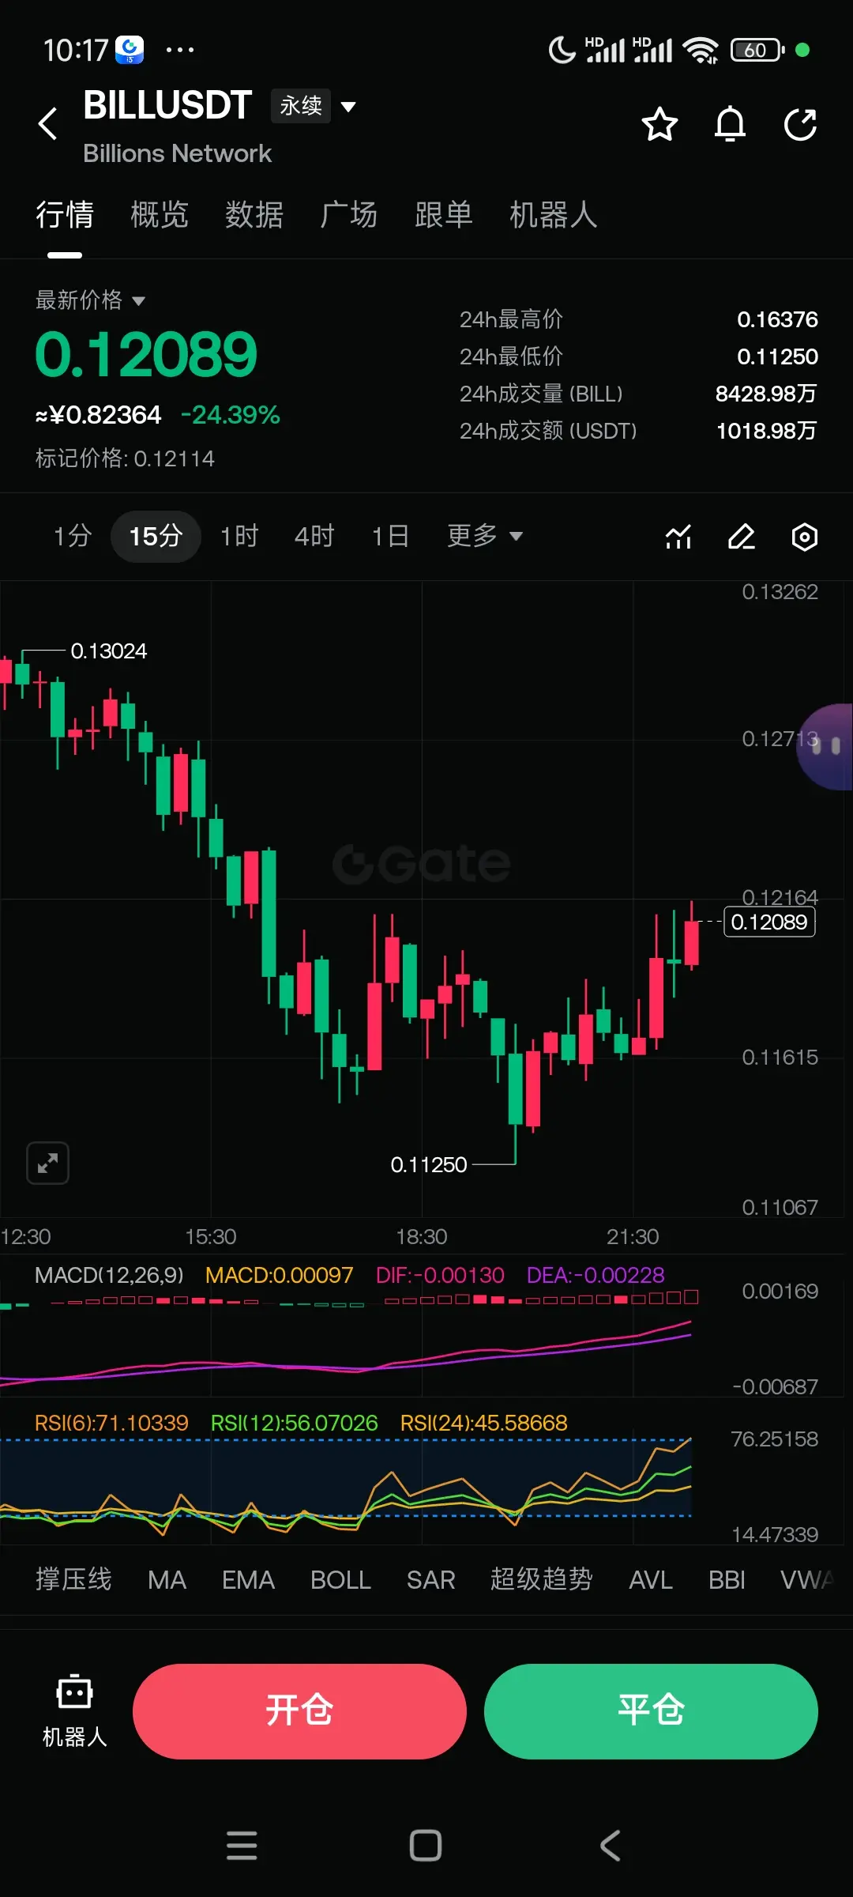Tap the RSI(12):56.07026 label
The height and width of the screenshot is (1897, 853).
click(x=294, y=1423)
